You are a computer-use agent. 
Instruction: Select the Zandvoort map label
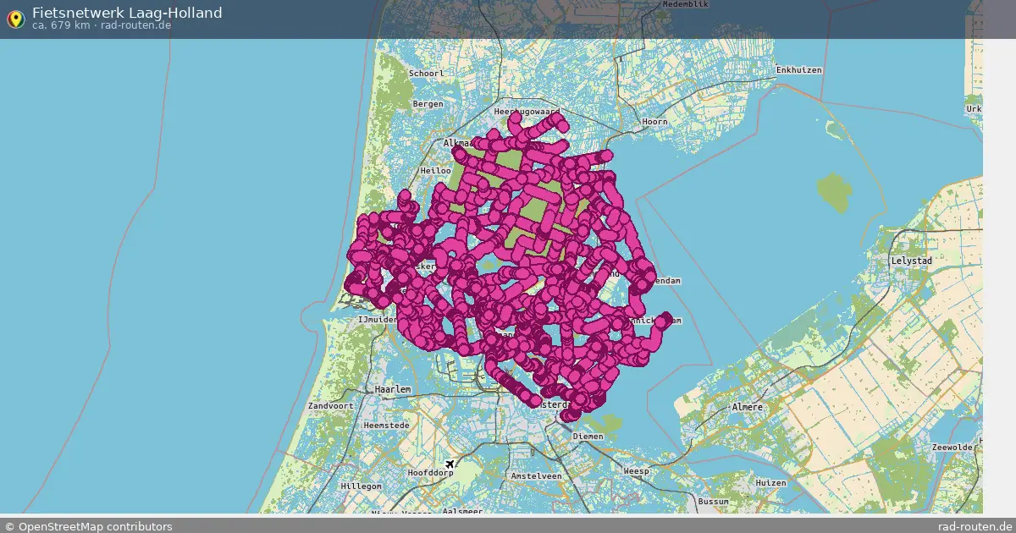[330, 406]
